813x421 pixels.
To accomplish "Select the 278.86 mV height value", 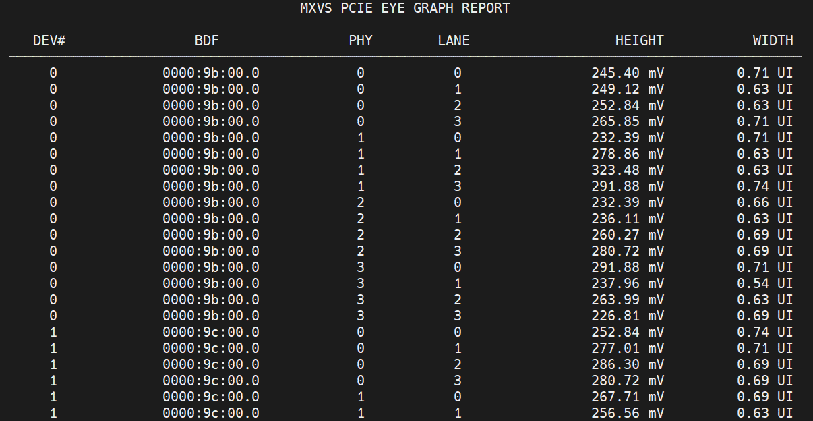I will coord(627,154).
